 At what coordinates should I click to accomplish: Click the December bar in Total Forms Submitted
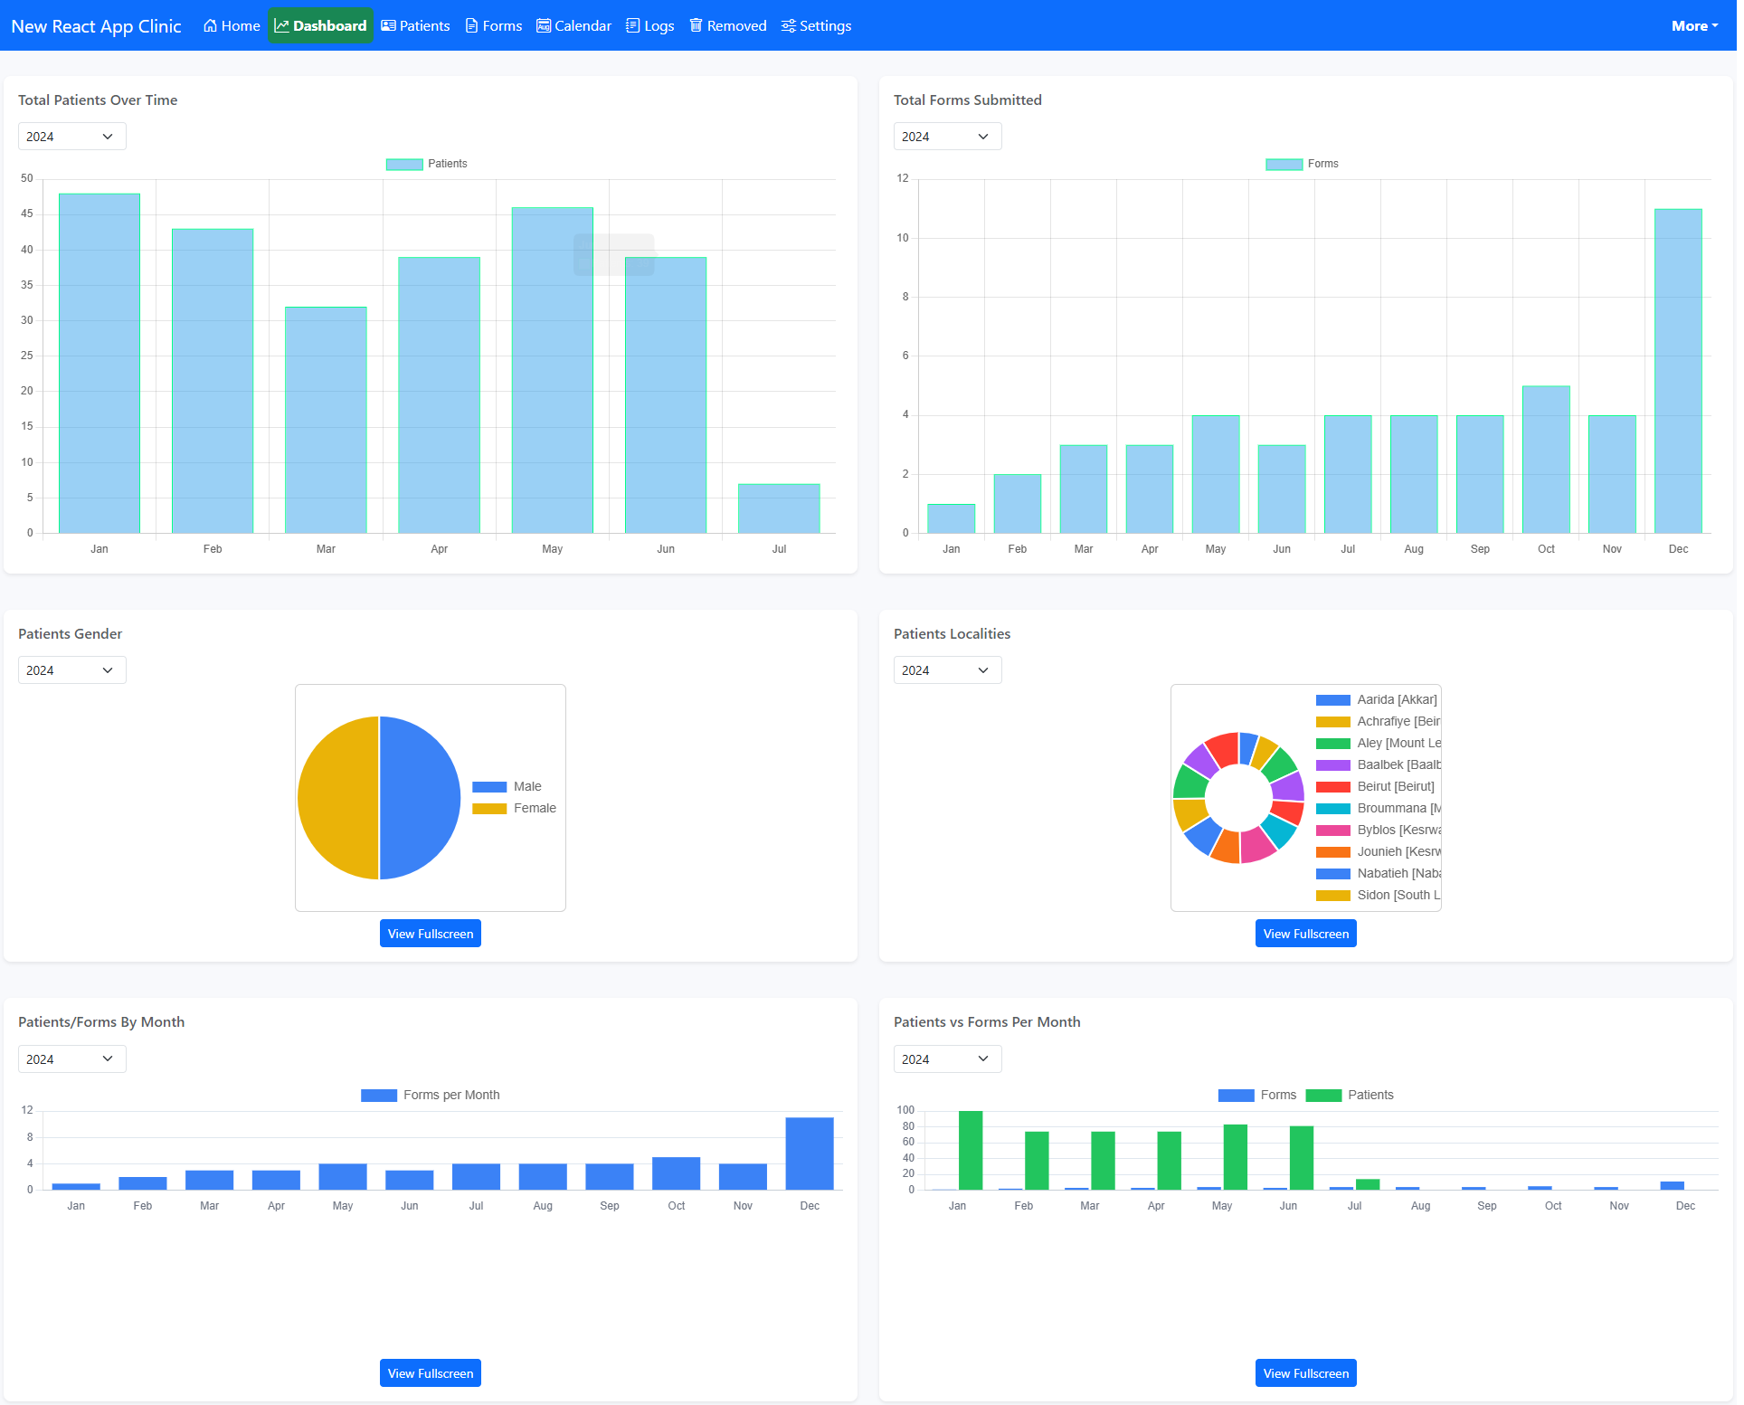tap(1679, 371)
